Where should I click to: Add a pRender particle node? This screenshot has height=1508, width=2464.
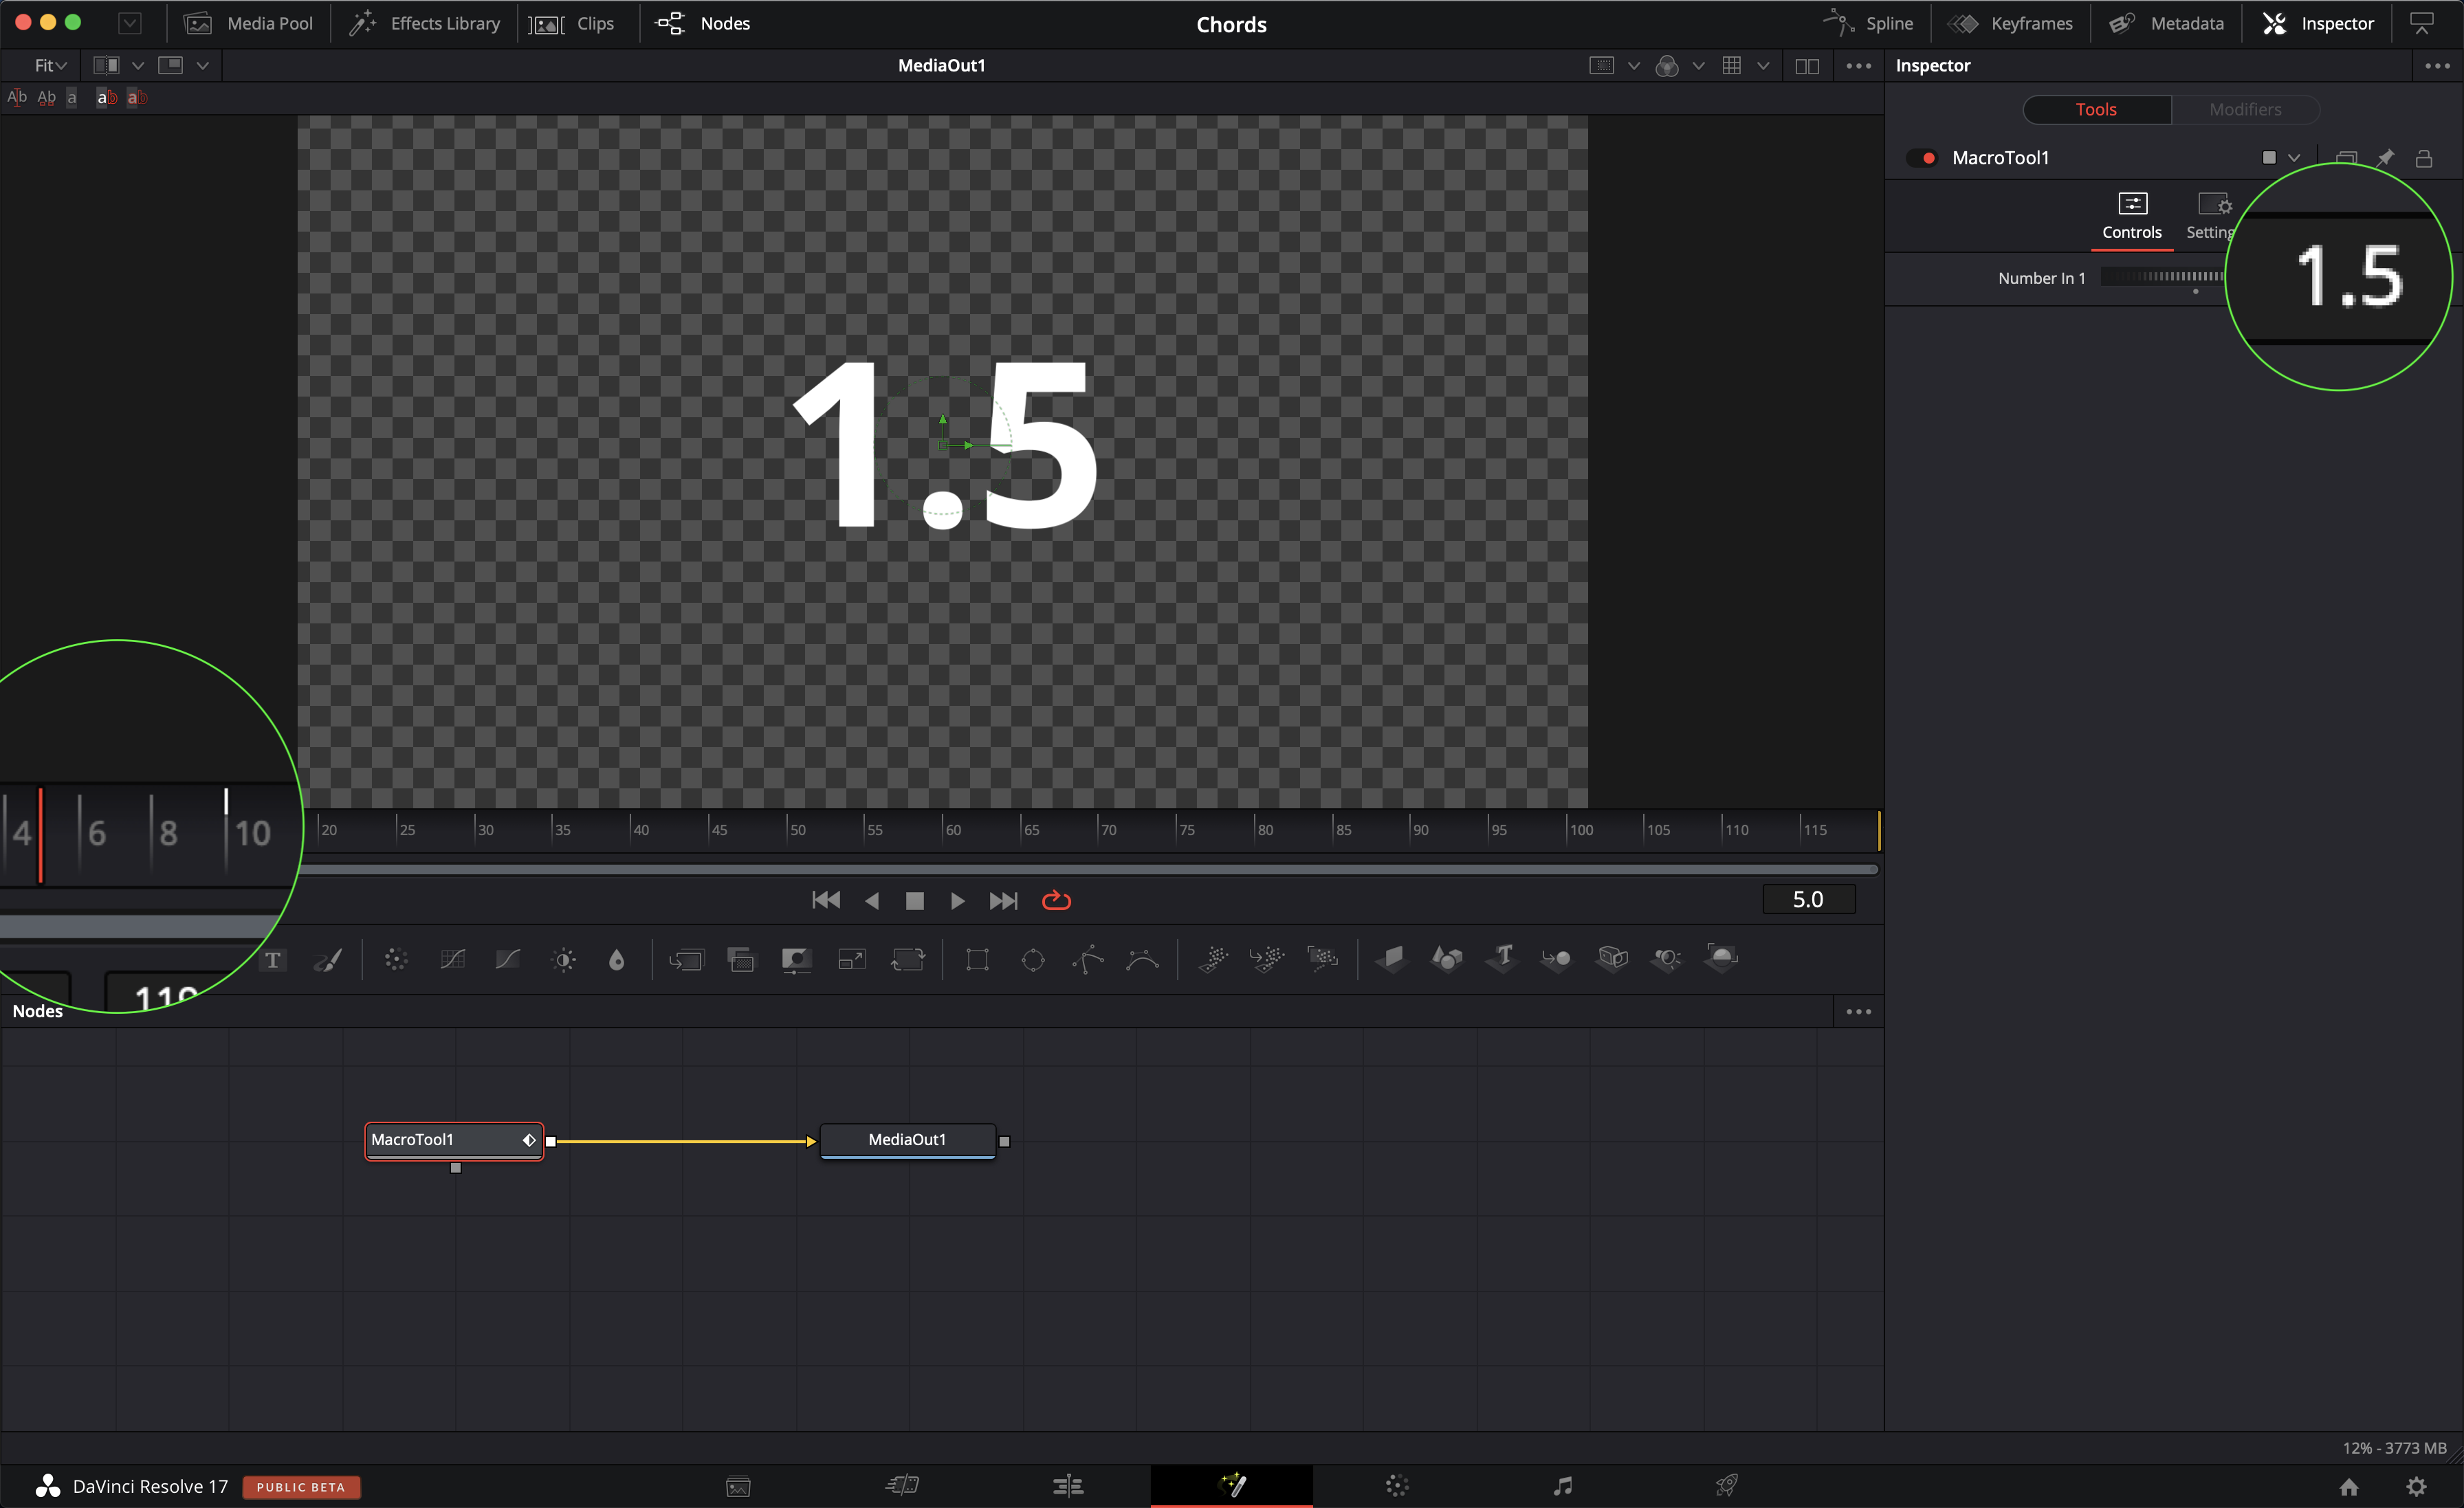[1323, 959]
